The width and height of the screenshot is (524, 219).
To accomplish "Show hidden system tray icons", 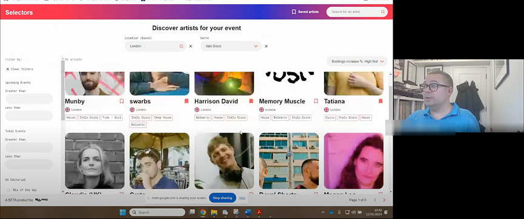I will click(323, 212).
